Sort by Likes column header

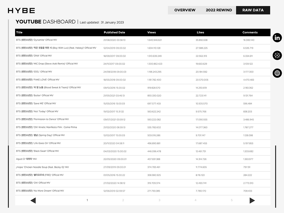point(200,32)
